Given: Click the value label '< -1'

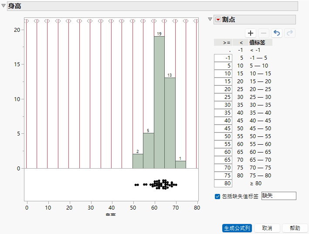Looking at the screenshot, I should tap(255, 50).
